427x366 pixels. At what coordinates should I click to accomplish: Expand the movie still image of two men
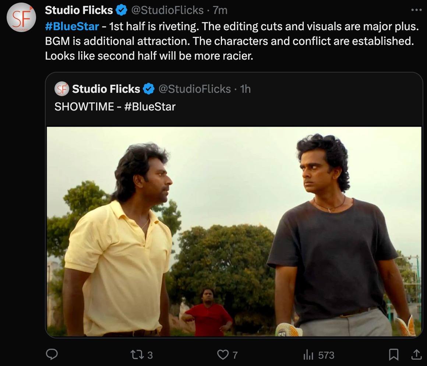pos(234,231)
